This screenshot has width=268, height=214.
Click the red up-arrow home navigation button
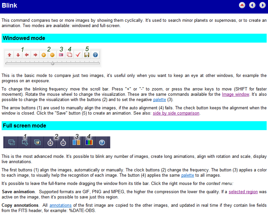(242, 5)
